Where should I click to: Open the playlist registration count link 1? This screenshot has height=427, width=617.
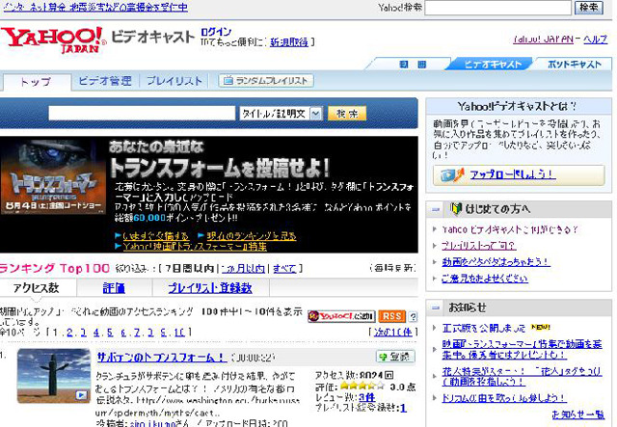pyautogui.click(x=403, y=408)
